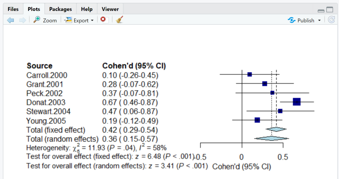
Task: Open the Packages tab
Action: coord(60,9)
